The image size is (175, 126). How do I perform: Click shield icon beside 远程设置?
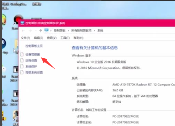[22, 60]
